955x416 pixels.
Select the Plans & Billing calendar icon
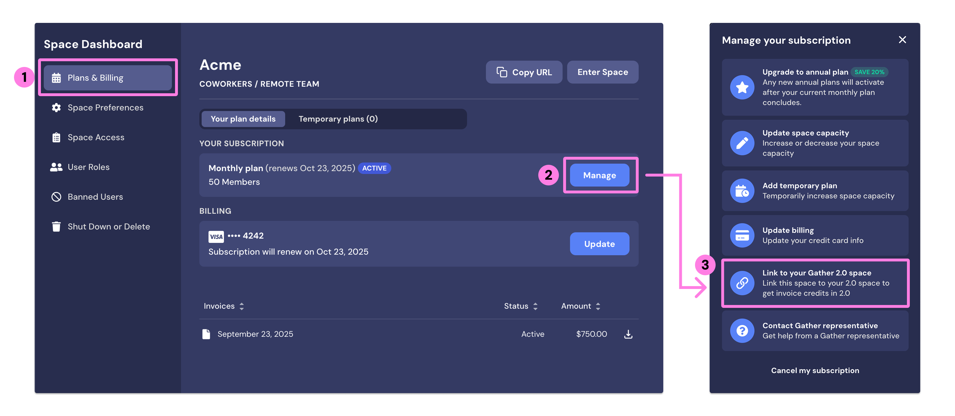[x=56, y=78]
